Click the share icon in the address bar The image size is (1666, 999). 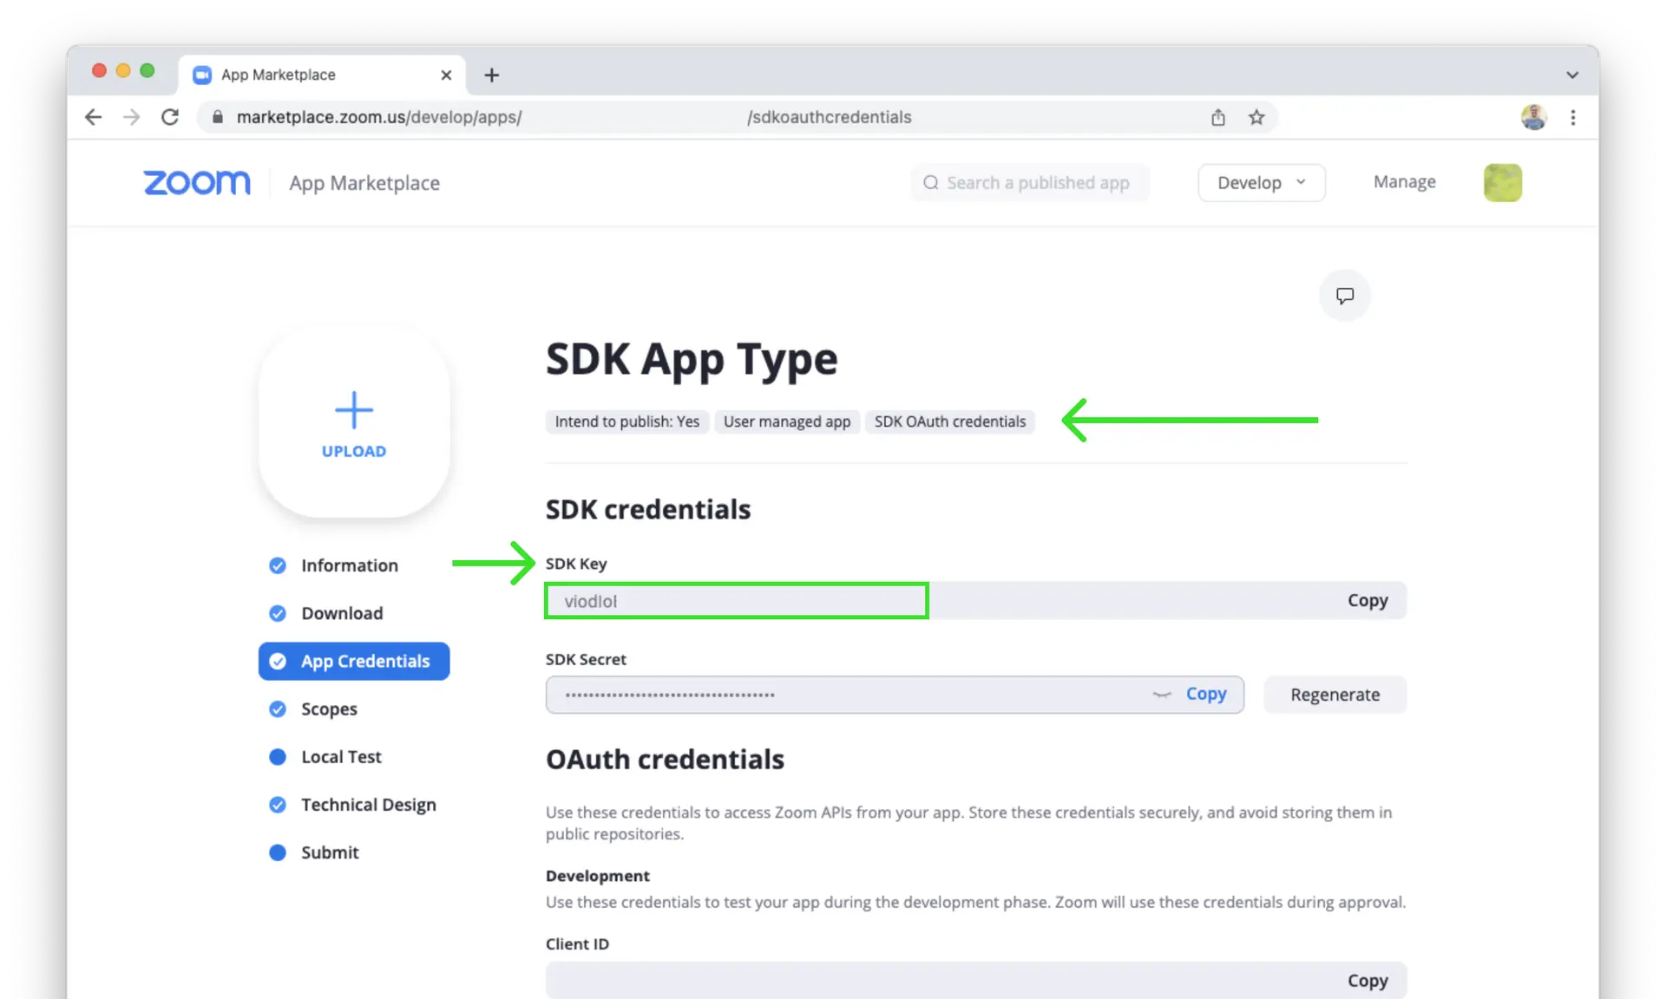[x=1218, y=117]
